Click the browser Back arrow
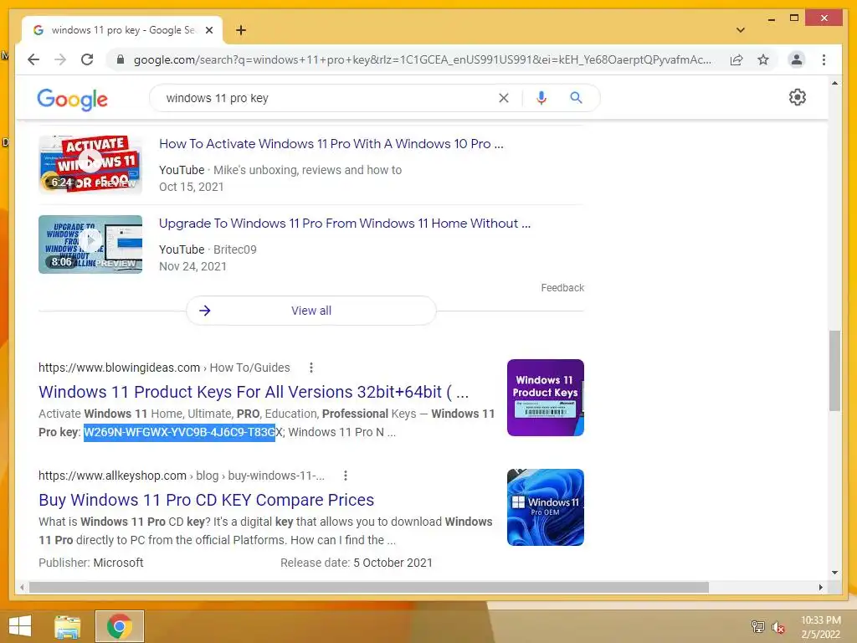 click(33, 59)
